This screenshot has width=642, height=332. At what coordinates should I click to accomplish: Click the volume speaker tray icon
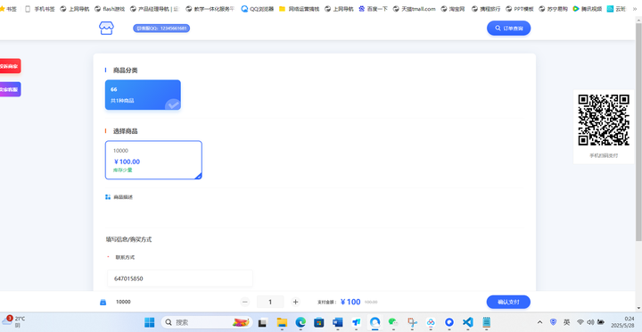point(590,322)
